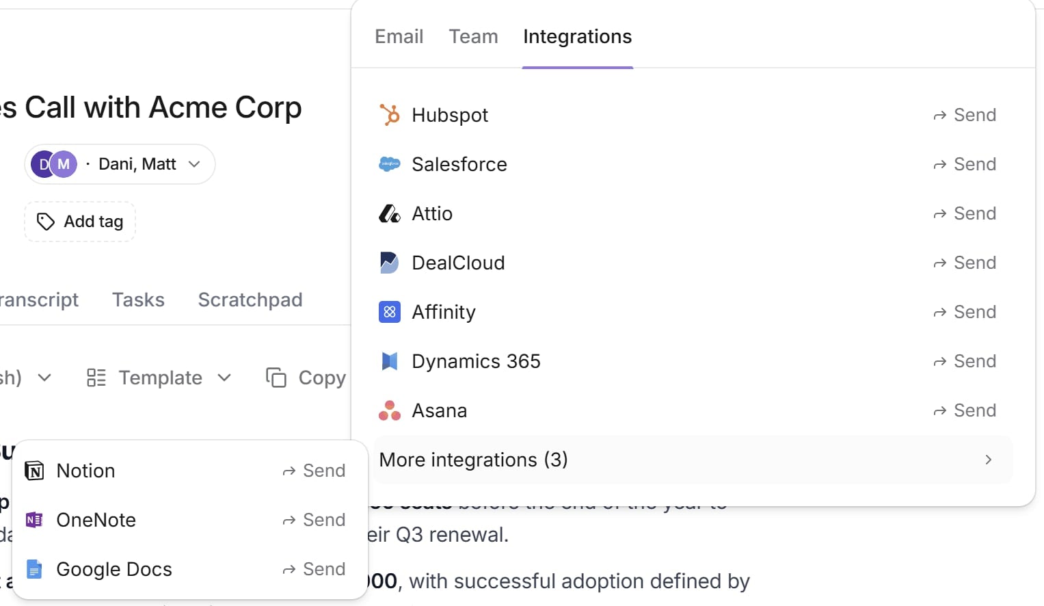Click the Salesforce cloud icon

click(x=390, y=164)
